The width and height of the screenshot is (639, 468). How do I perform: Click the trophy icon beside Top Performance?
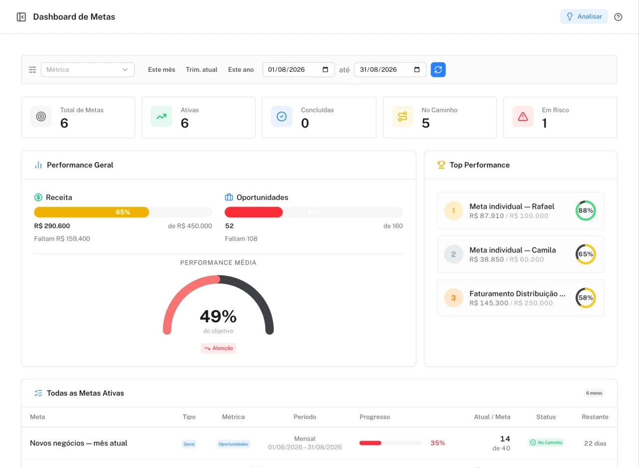click(441, 165)
